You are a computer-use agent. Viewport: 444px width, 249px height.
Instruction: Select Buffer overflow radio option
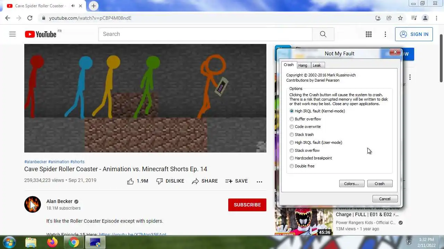pyautogui.click(x=306, y=119)
